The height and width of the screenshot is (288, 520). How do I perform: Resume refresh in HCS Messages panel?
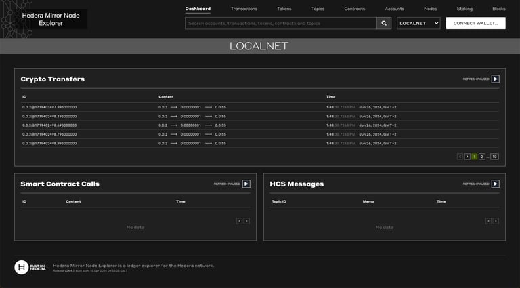coord(495,184)
